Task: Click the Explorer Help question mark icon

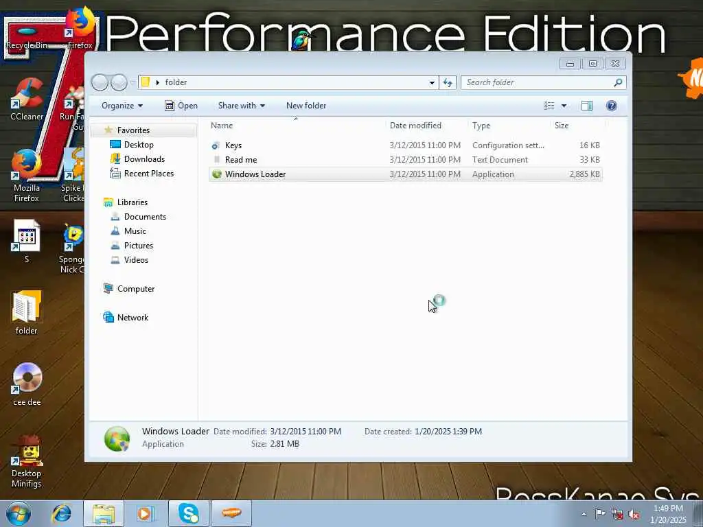Action: (611, 106)
